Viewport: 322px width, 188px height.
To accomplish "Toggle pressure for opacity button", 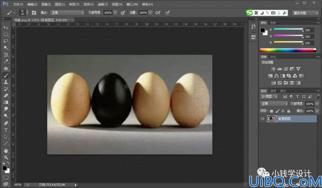I will click(122, 13).
